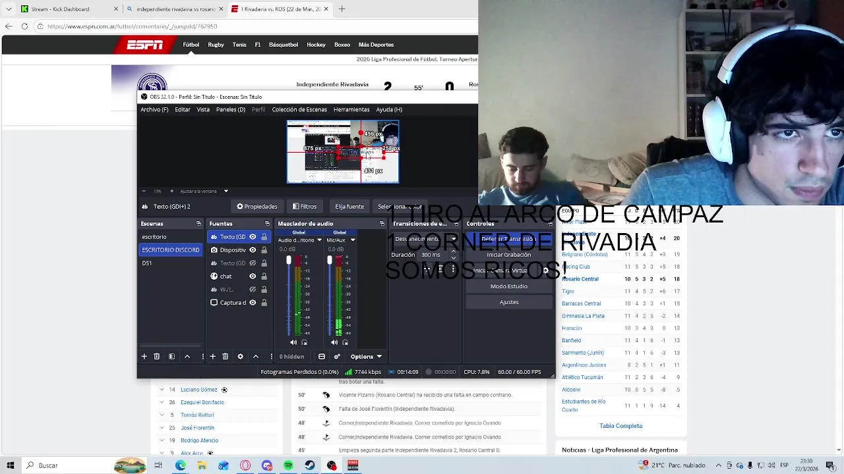The height and width of the screenshot is (474, 844).
Task: Open the mixer Options dropdown
Action: point(366,356)
